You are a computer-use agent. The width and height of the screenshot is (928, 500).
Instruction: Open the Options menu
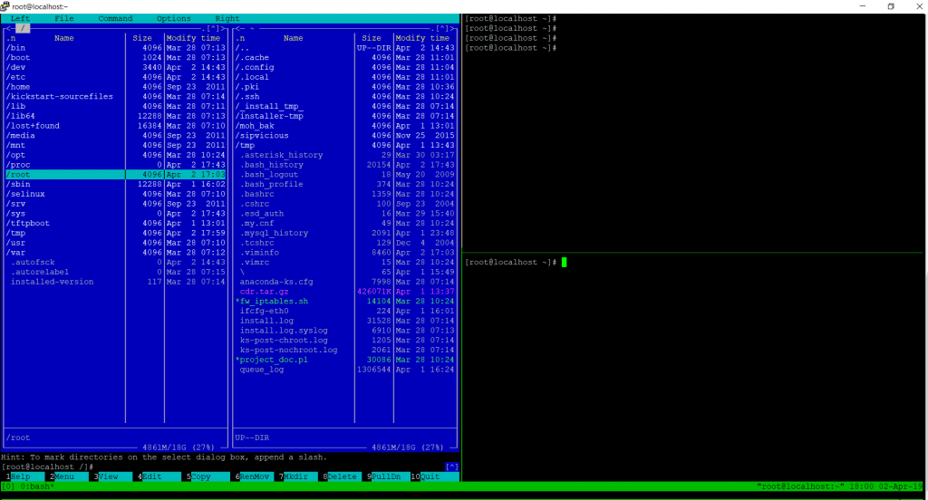coord(174,18)
